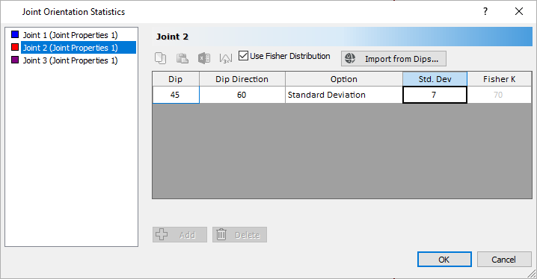Click the Dip Direction column header
The width and height of the screenshot is (537, 279).
[x=242, y=79]
